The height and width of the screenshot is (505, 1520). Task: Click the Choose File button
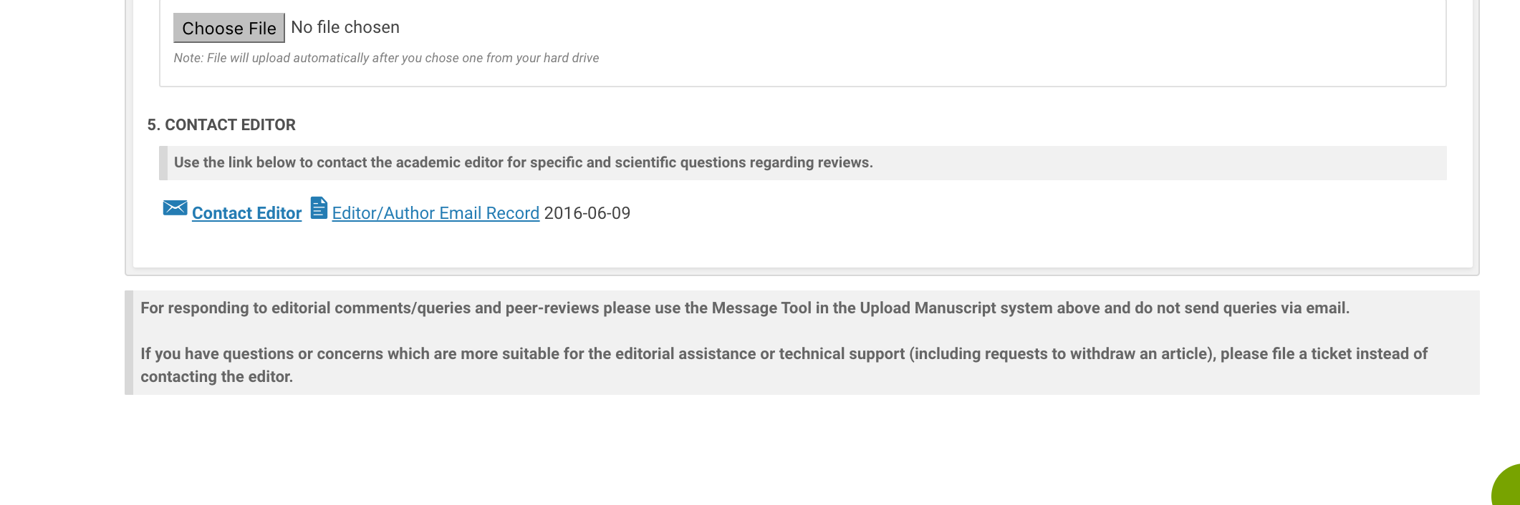[x=229, y=28]
